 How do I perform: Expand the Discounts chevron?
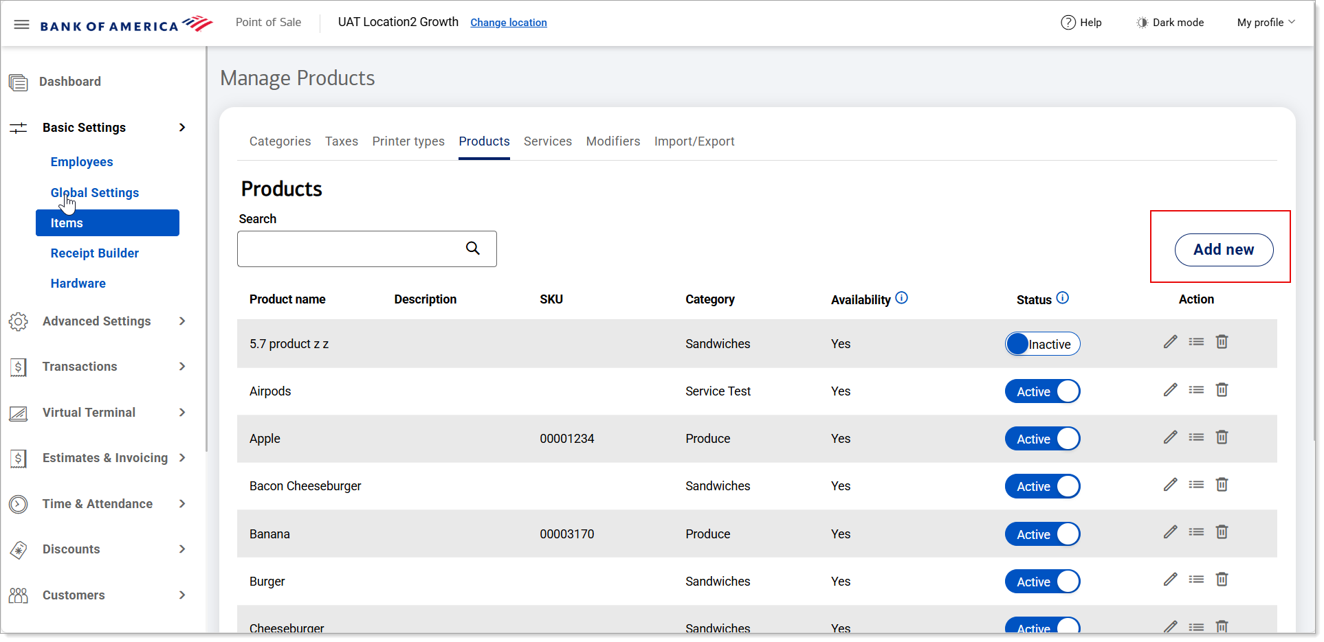182,549
